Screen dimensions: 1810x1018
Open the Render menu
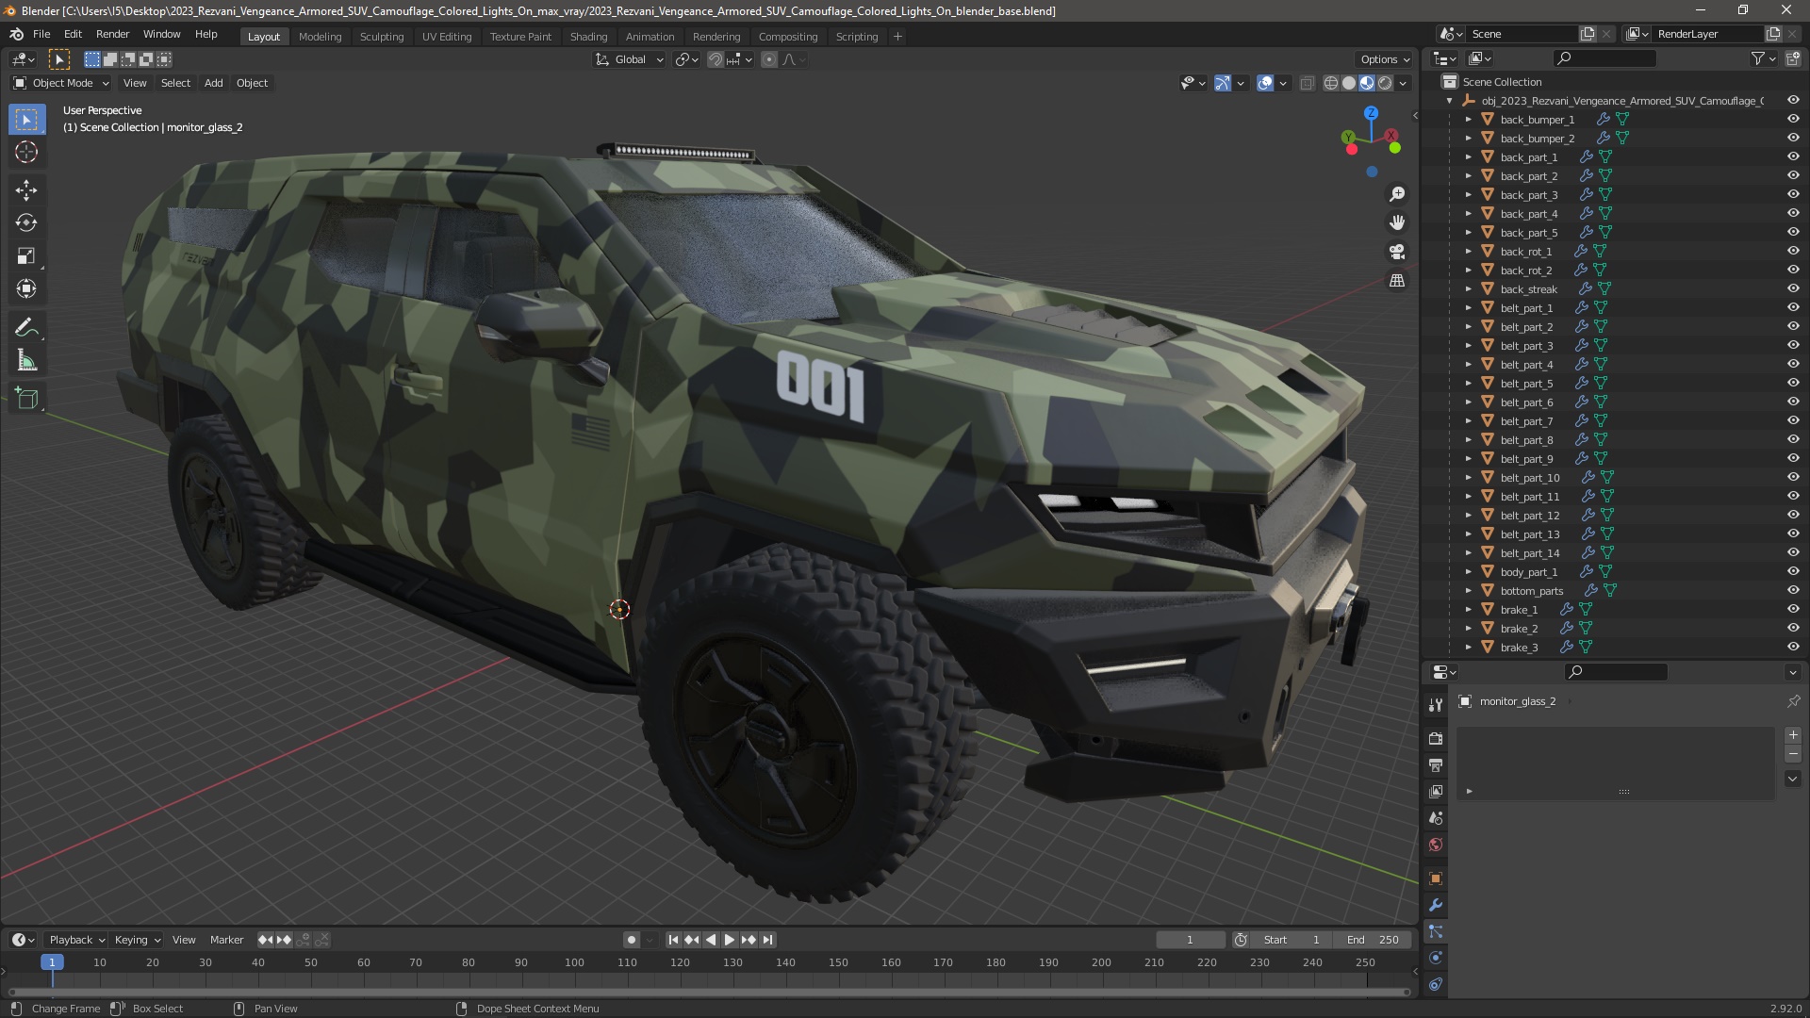[x=112, y=34]
